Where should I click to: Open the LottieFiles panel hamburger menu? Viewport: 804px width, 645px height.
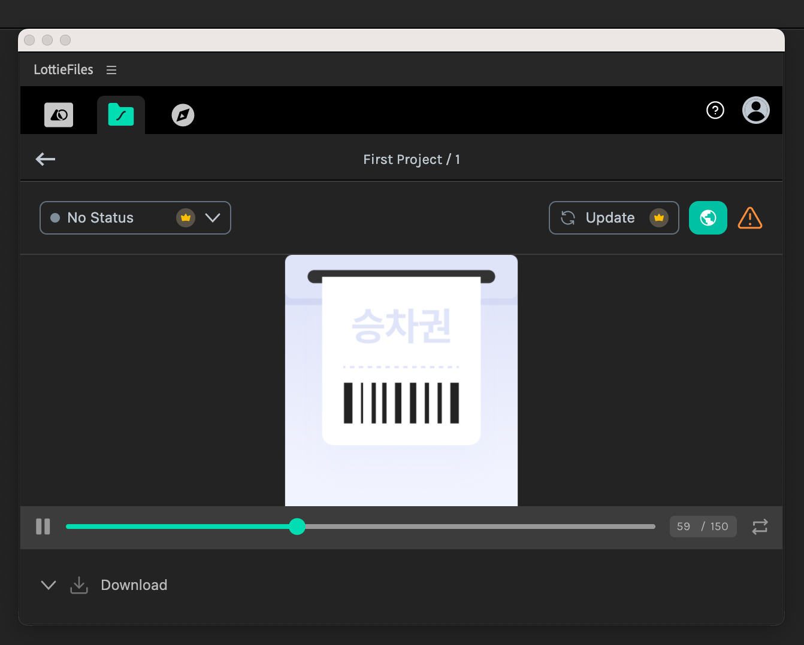(111, 70)
